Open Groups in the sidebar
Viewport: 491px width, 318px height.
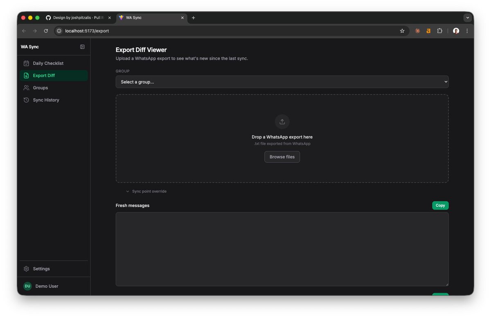point(54,88)
